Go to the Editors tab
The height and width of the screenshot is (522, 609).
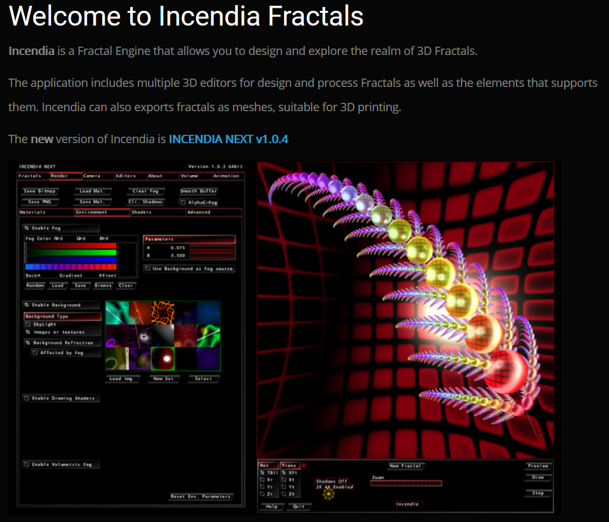[130, 176]
